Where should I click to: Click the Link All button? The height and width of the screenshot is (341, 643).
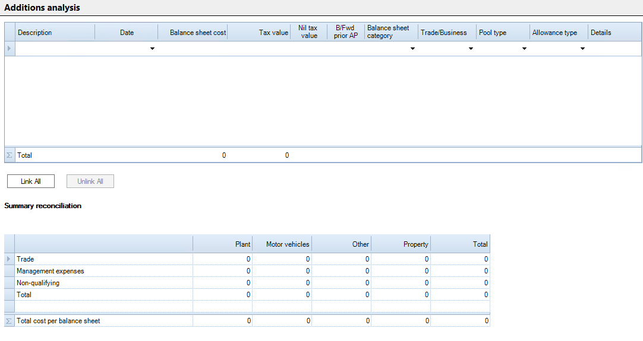point(31,181)
